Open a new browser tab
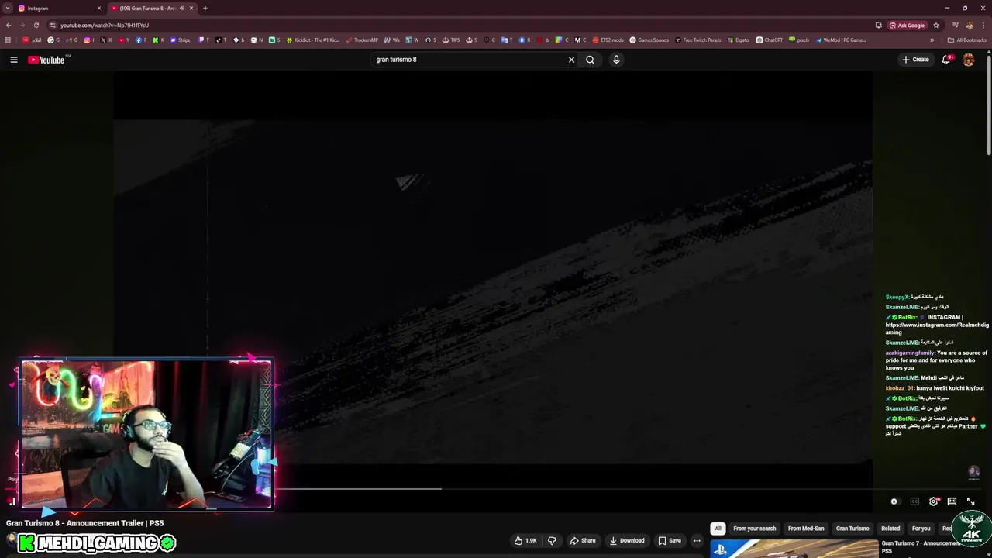 (x=205, y=8)
